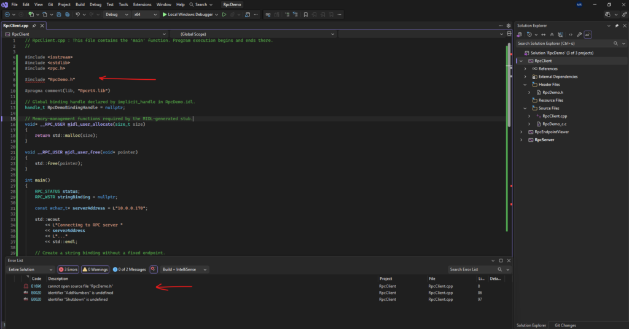Open the Tools menu
This screenshot has width=629, height=329.
[123, 4]
